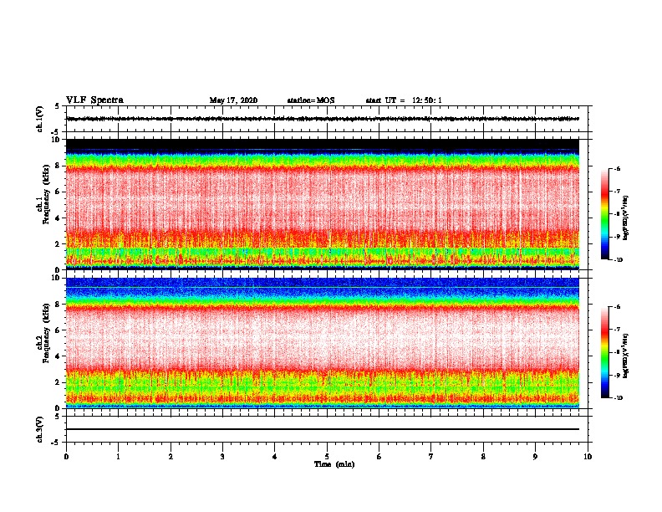Click time axis tick label "2"
The height and width of the screenshot is (512, 662).
171,457
